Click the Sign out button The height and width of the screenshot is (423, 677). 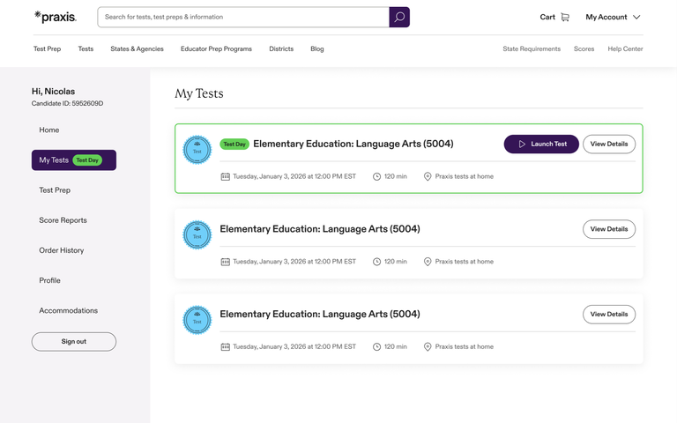click(x=74, y=341)
